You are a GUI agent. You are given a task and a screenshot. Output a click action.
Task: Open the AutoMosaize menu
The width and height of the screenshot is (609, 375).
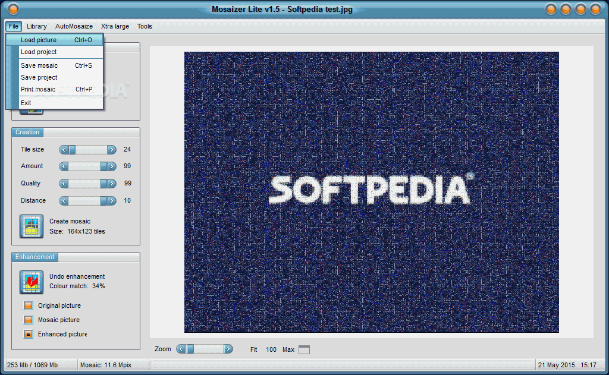click(x=74, y=26)
